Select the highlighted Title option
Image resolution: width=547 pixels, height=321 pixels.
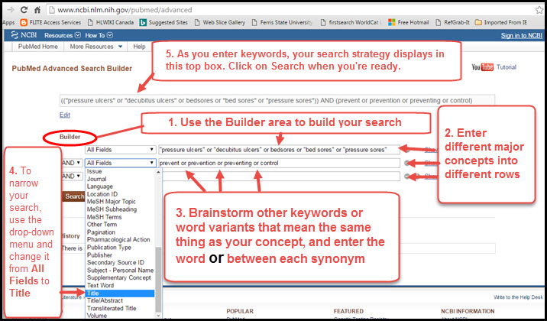tap(121, 293)
